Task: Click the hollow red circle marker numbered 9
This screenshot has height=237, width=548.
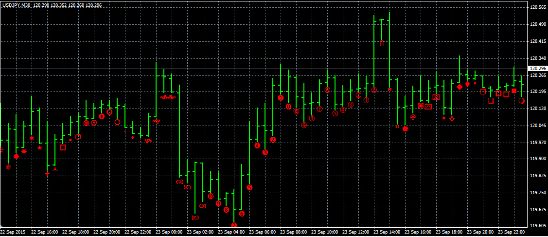Action: point(304,125)
